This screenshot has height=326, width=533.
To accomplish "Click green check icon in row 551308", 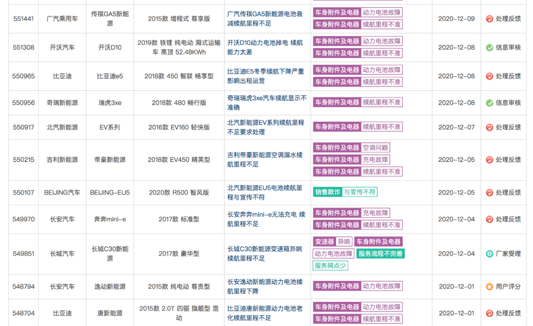I will tap(489, 48).
